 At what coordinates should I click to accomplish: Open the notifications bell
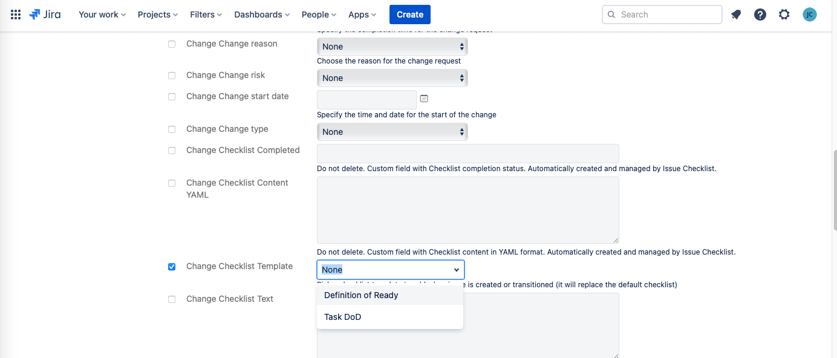(x=736, y=15)
